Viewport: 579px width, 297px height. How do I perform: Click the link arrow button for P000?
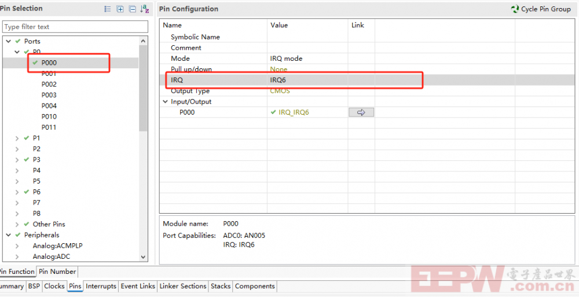(x=361, y=112)
